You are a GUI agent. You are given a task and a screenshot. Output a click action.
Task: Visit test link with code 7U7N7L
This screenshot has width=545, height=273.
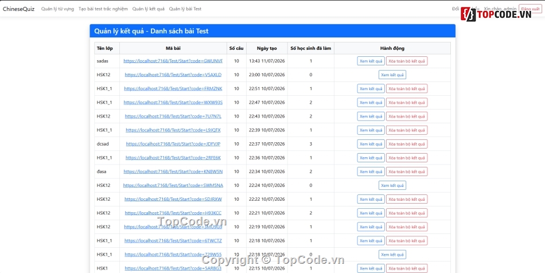(173, 116)
